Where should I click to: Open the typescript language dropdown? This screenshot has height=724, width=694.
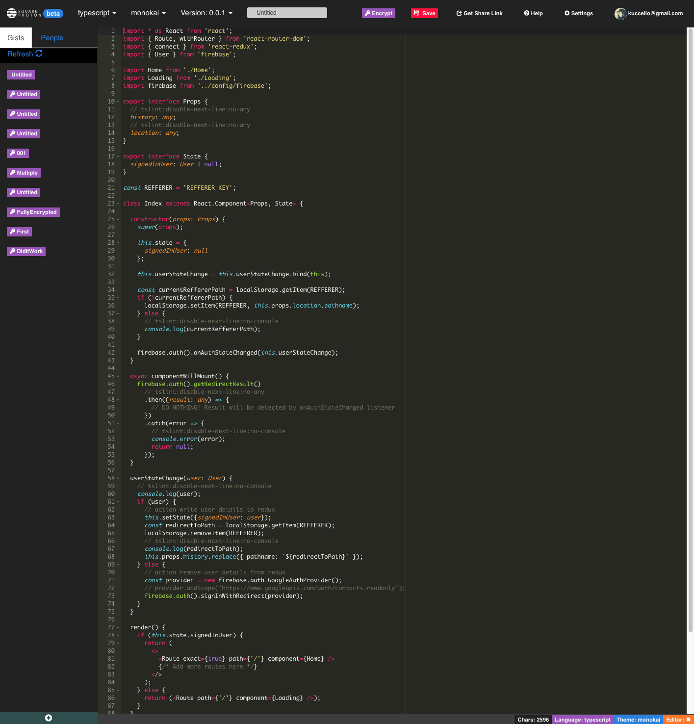[x=97, y=13]
